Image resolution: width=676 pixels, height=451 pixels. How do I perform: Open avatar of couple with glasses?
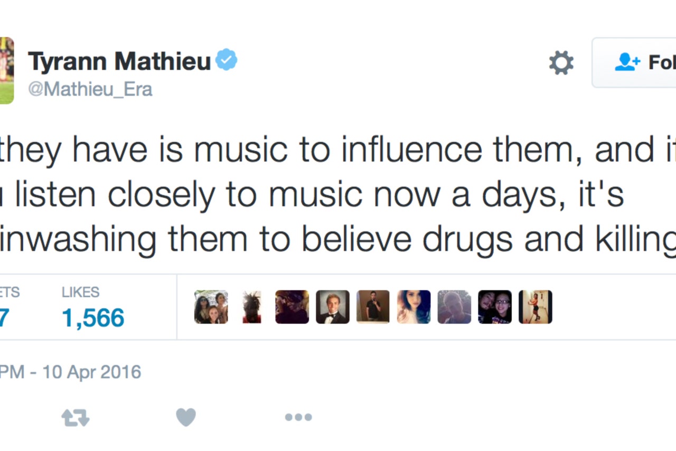pos(495,307)
